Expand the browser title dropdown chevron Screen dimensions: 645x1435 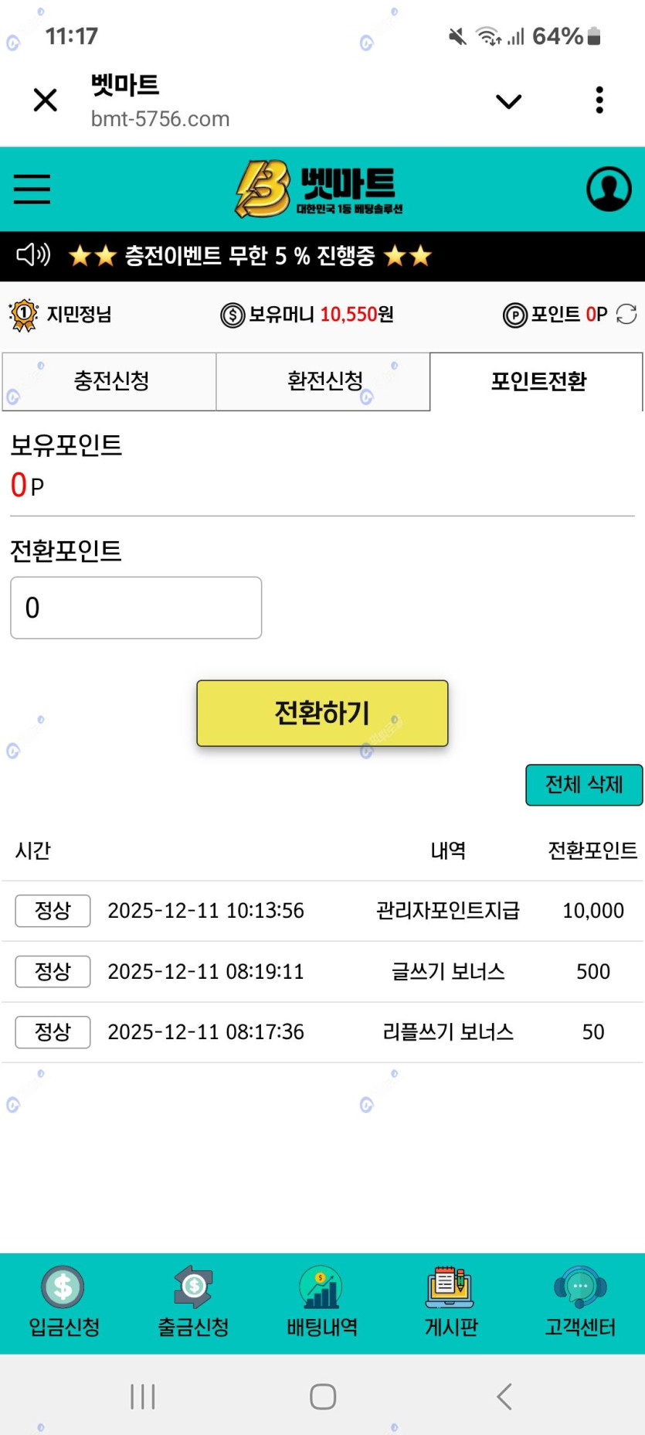pyautogui.click(x=508, y=101)
